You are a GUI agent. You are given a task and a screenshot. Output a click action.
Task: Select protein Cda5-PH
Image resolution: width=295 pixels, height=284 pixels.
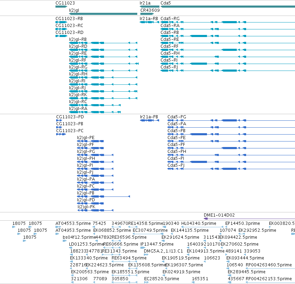[x=231, y=155]
